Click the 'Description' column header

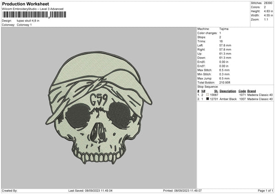(x=228, y=91)
